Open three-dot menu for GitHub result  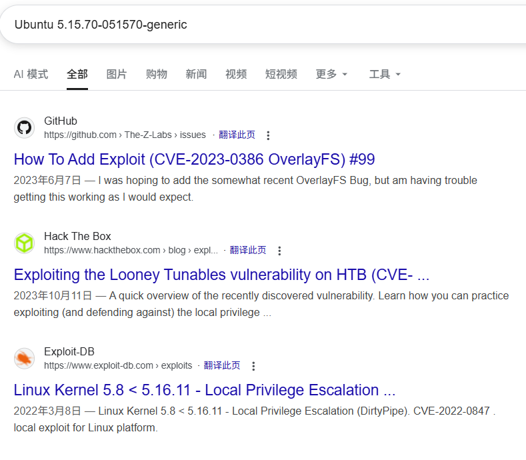tap(268, 135)
